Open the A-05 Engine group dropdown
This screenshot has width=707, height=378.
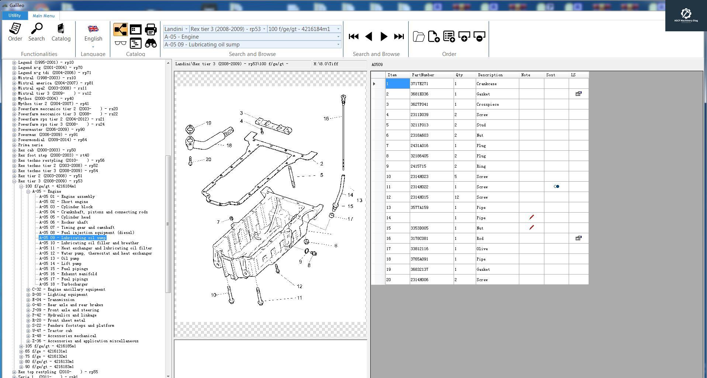337,37
